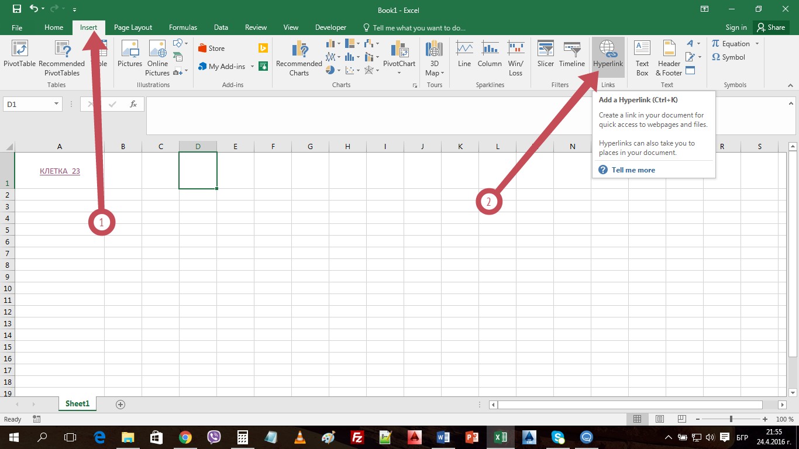Select the Sheet1 tab
The height and width of the screenshot is (449, 799).
[x=77, y=404]
